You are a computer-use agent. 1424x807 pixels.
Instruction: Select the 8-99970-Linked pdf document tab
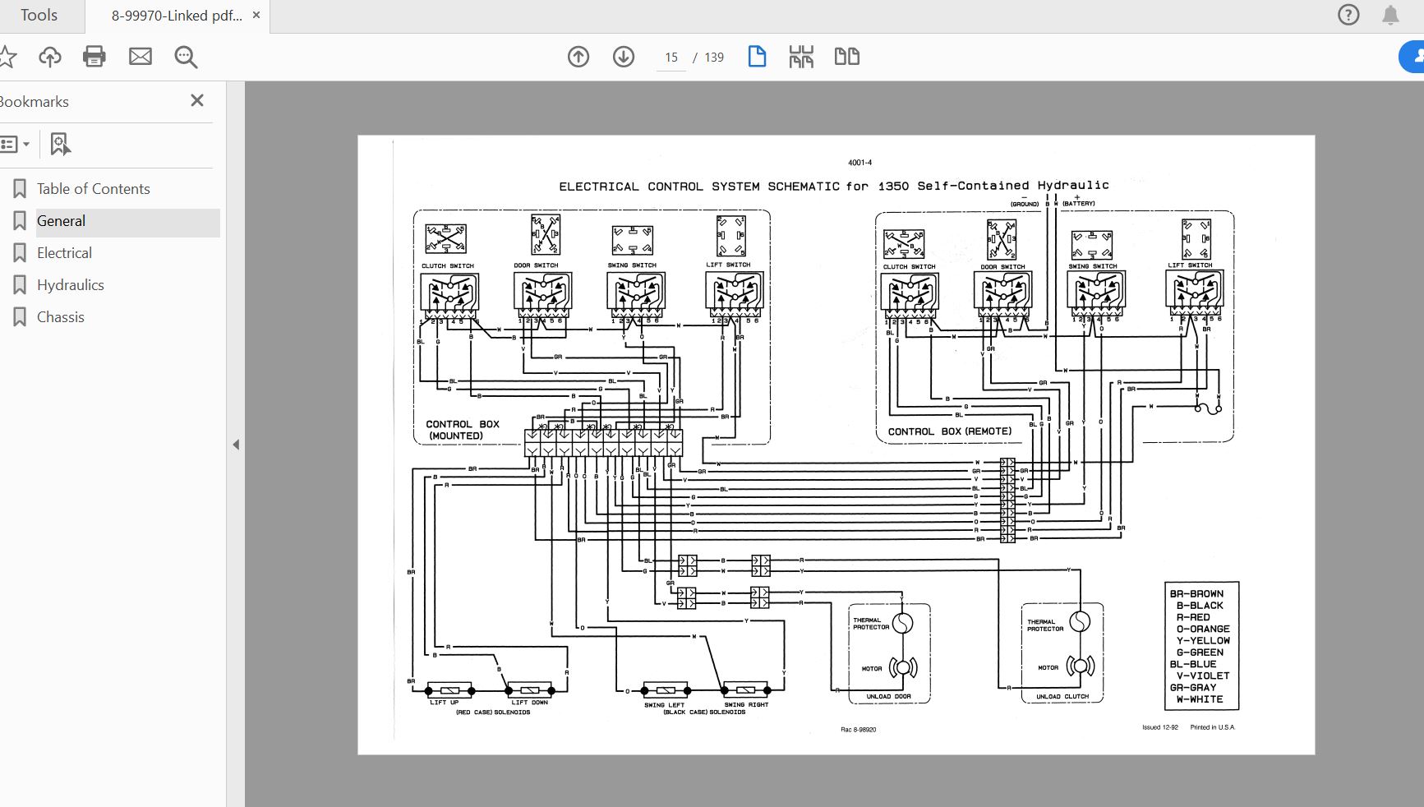177,16
